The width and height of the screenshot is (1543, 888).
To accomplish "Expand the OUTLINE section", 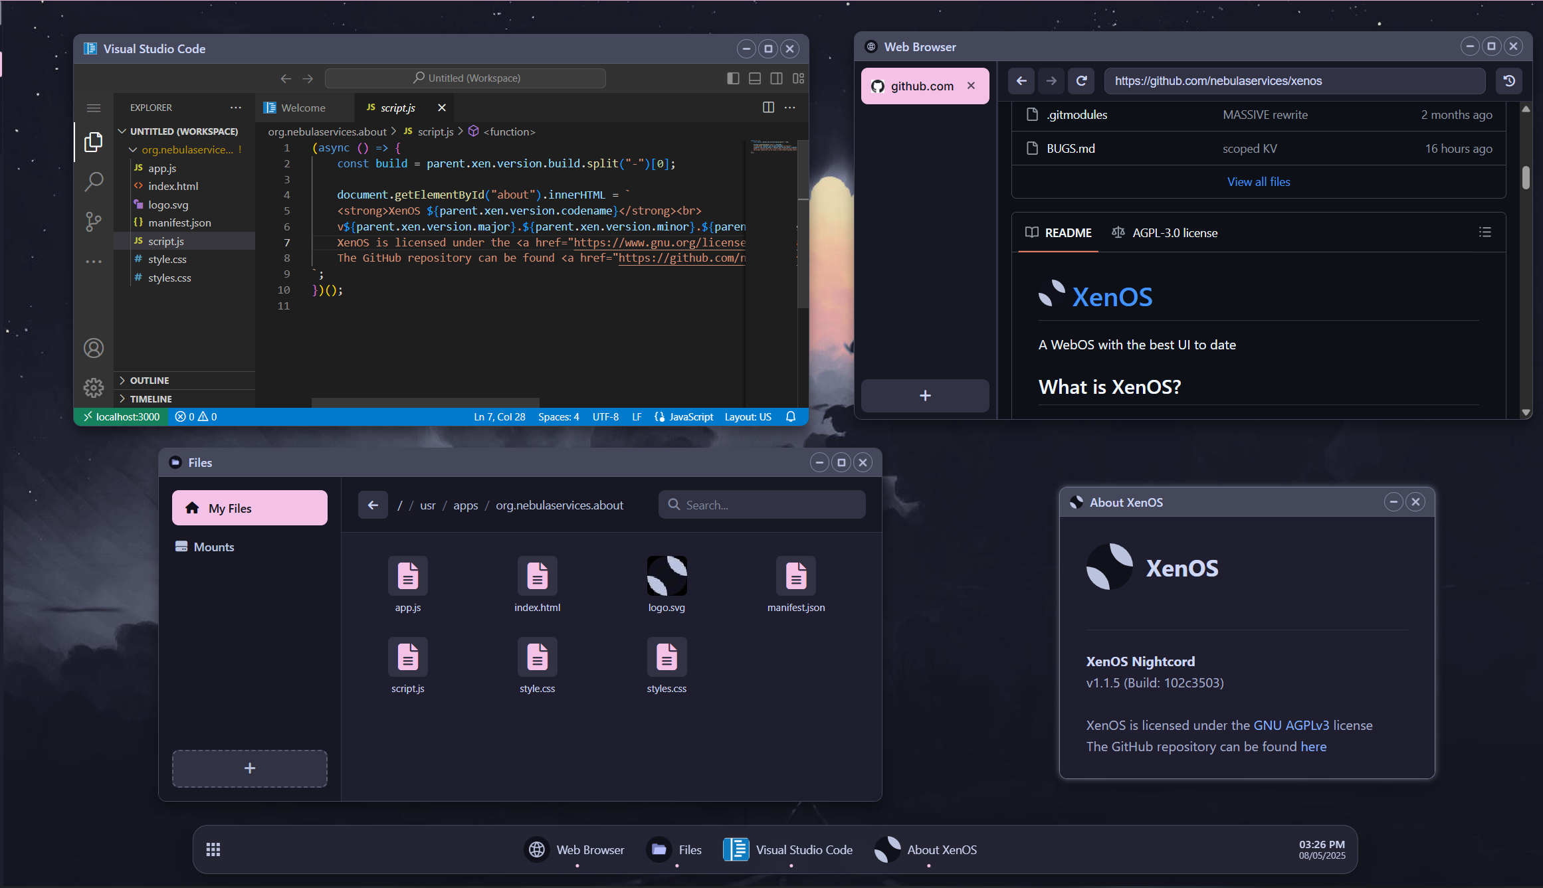I will tap(150, 381).
